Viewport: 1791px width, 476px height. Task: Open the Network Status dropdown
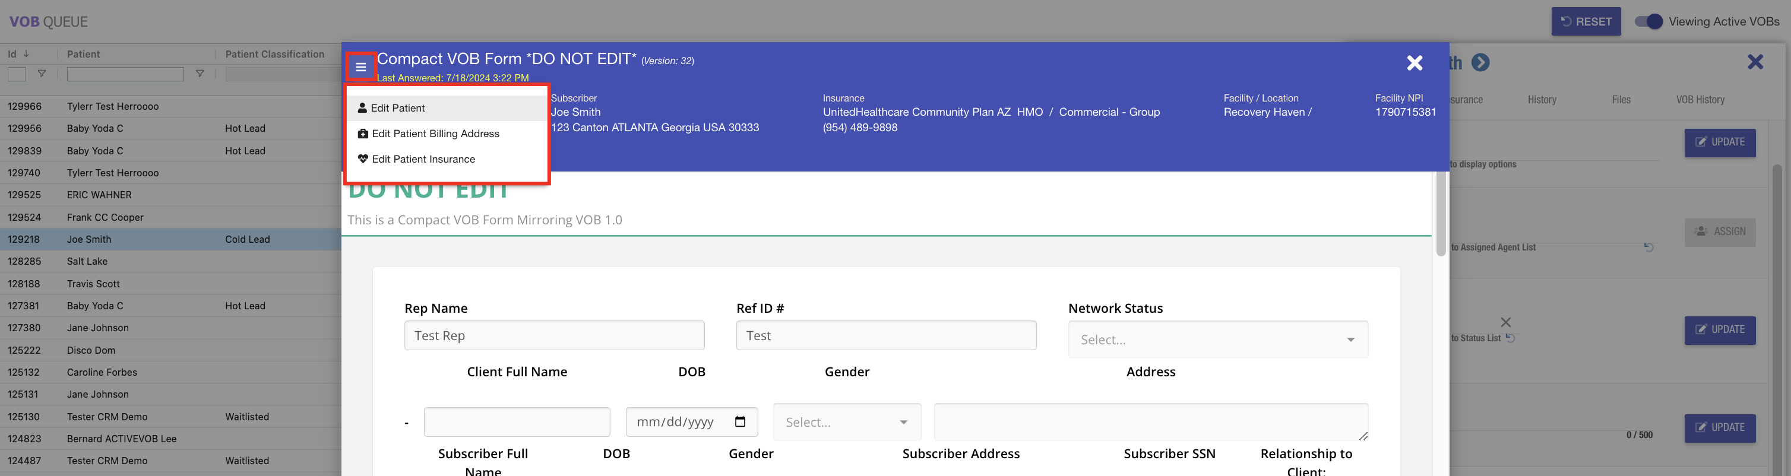tap(1217, 340)
